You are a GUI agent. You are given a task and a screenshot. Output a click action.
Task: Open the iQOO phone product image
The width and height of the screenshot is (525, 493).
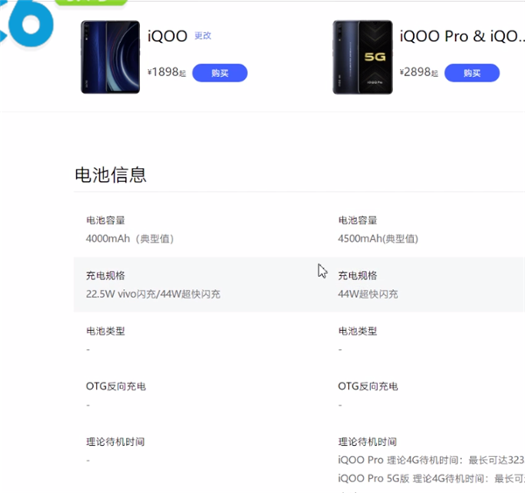(x=110, y=57)
